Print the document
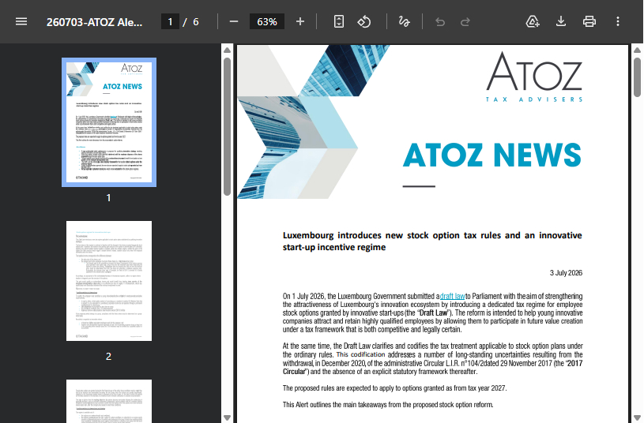 589,21
